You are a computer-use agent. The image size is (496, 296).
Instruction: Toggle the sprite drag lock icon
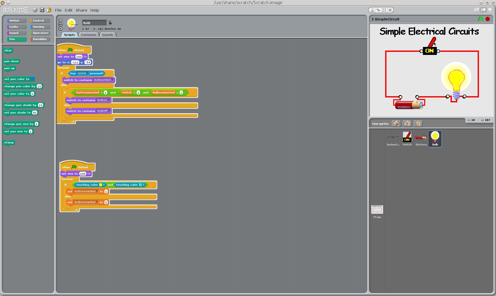[110, 23]
